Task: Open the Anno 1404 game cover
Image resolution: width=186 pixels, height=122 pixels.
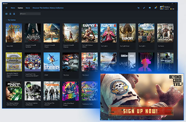Action: tap(14, 33)
